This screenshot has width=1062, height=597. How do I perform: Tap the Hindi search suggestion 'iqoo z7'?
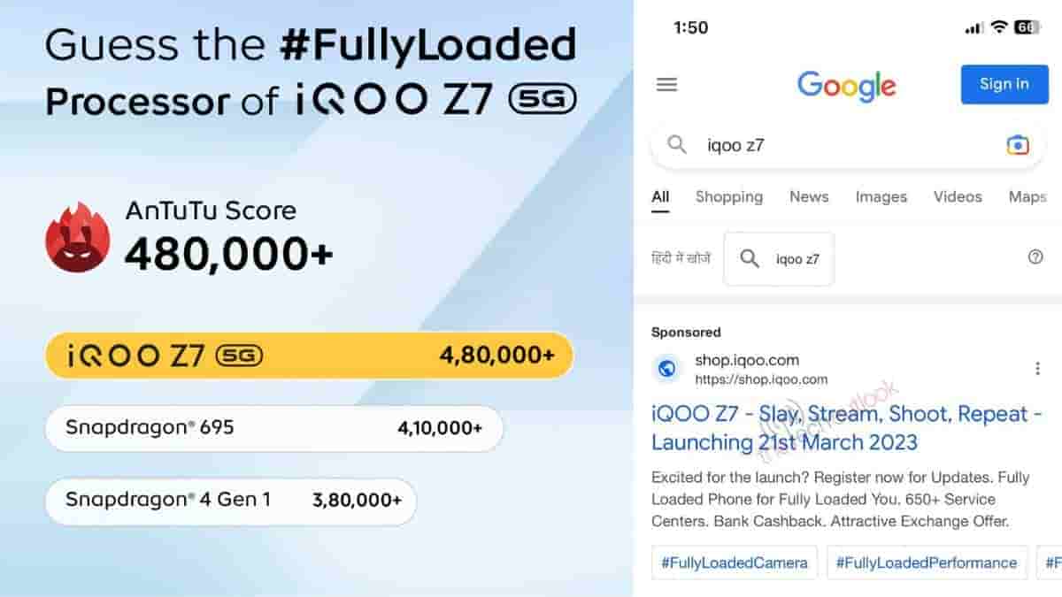pos(779,259)
